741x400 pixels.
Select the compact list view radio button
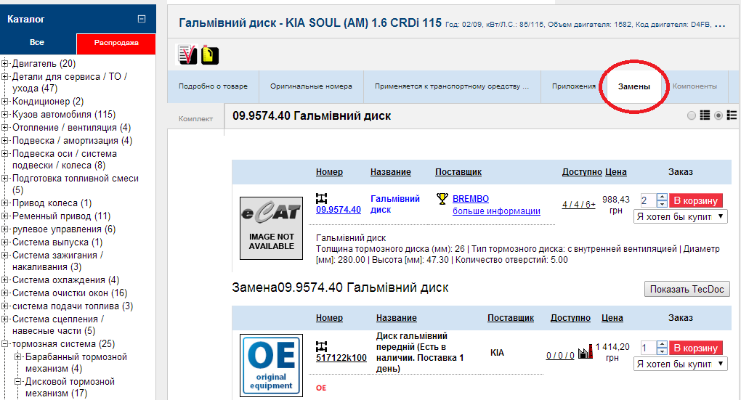coord(692,115)
